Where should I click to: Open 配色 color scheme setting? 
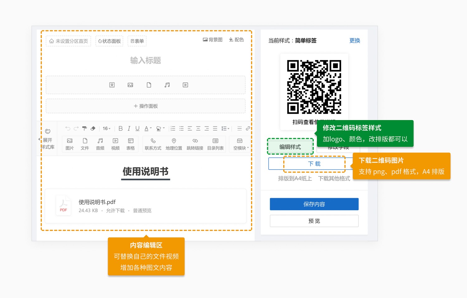coord(236,40)
